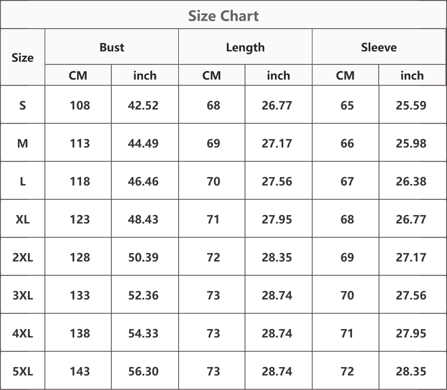Click bust inch value 44.49
Image resolution: width=447 pixels, height=390 pixels.
click(143, 143)
